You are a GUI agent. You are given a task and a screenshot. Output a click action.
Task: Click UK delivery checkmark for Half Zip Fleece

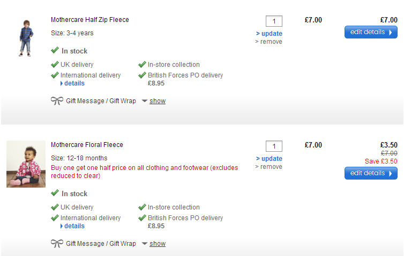[55, 65]
